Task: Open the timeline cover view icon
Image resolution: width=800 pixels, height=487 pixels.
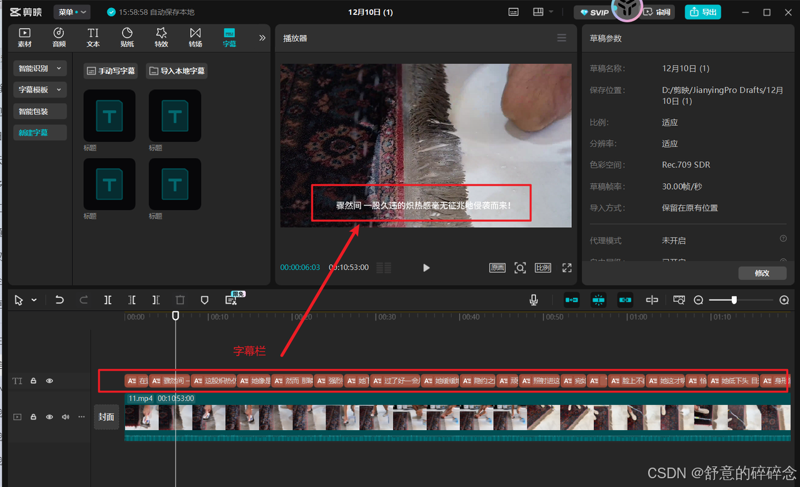Action: click(x=679, y=300)
